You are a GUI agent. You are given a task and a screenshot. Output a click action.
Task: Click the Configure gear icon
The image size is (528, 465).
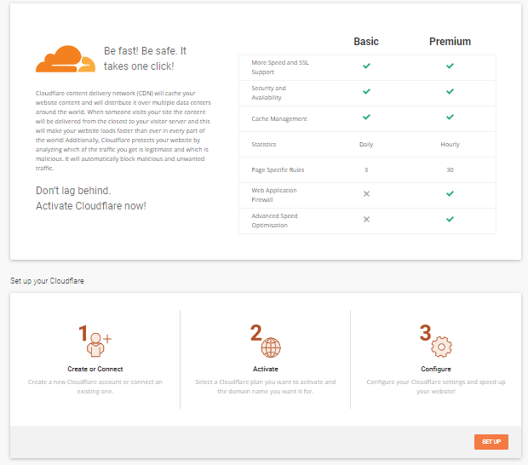[441, 347]
